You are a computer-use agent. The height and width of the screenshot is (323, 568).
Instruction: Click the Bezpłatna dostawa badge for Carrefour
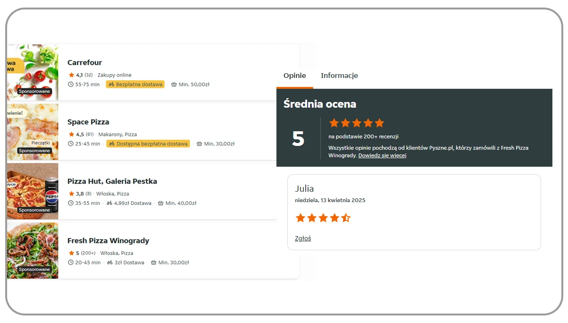[x=135, y=84]
